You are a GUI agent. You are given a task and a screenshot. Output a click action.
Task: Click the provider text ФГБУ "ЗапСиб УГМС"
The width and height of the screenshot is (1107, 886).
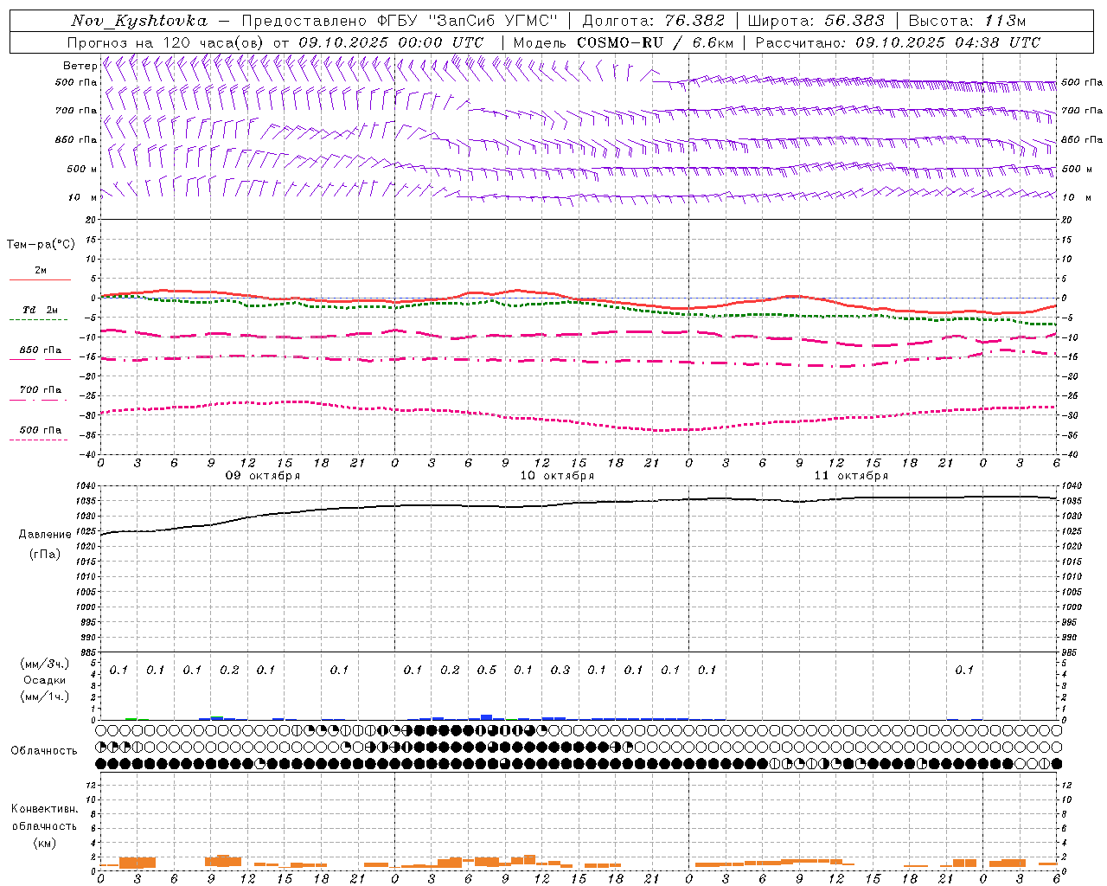(468, 21)
